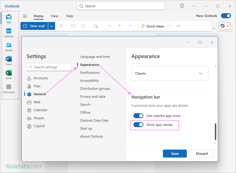Expand the Delete options arrow

coord(66,26)
